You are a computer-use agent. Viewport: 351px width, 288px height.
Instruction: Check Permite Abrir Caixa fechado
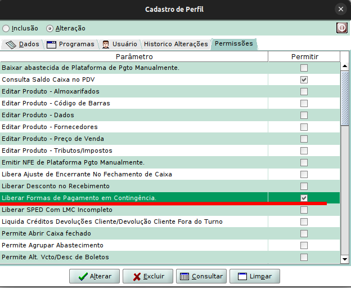point(304,233)
